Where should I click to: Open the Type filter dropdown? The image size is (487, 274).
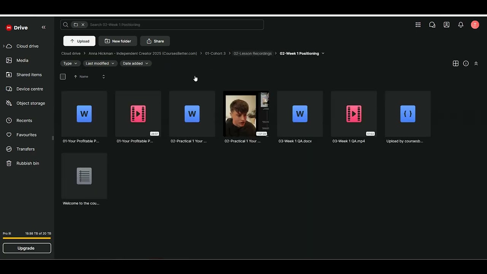70,64
